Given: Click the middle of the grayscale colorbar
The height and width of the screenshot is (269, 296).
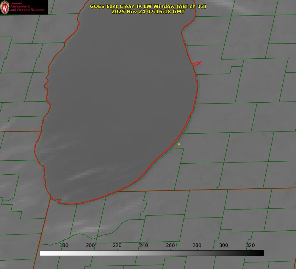Looking at the screenshot, I should pyautogui.click(x=152, y=253).
